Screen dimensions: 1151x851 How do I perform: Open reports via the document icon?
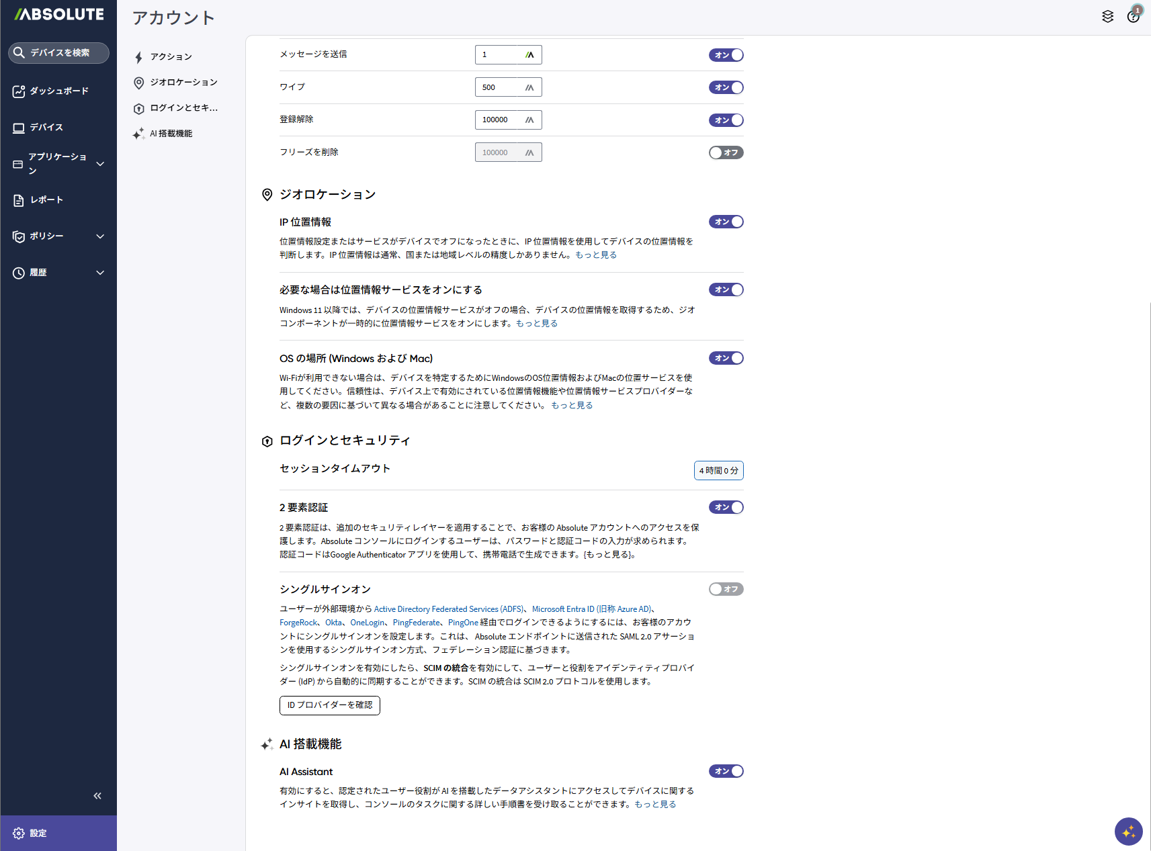click(x=19, y=200)
